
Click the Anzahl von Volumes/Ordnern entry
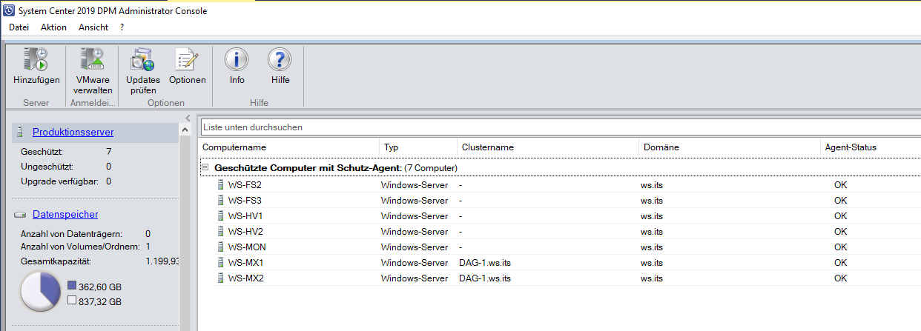coord(85,246)
